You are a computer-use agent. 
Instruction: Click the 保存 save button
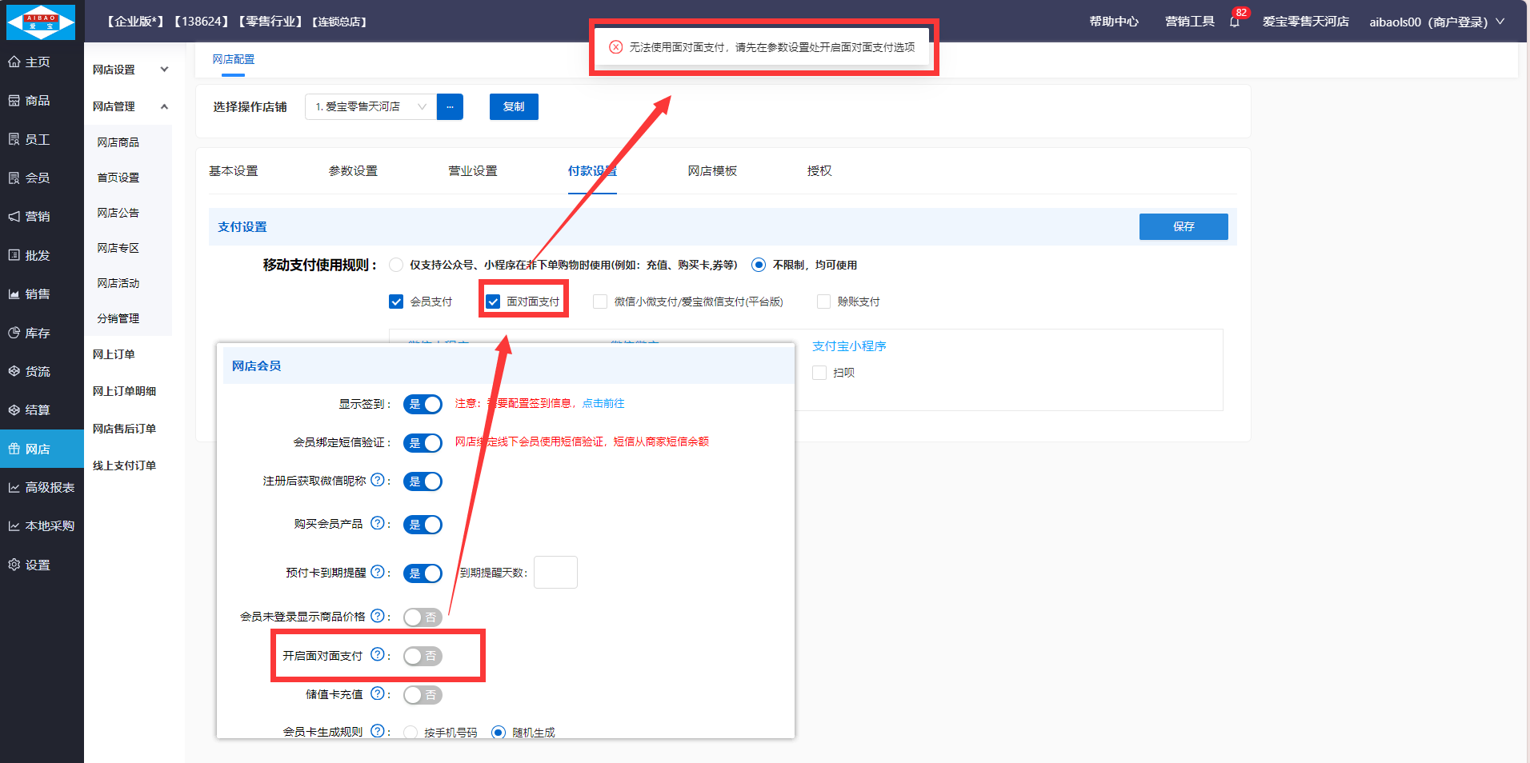point(1183,226)
